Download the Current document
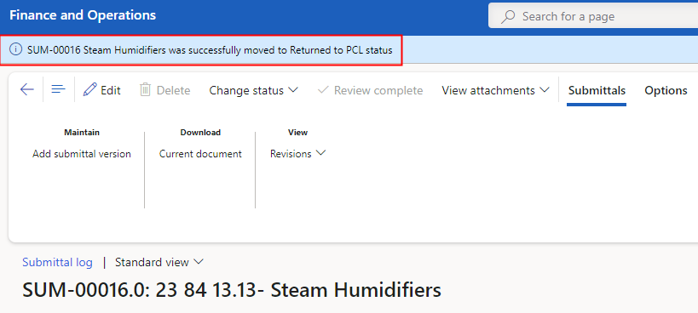This screenshot has width=698, height=313. tap(200, 154)
